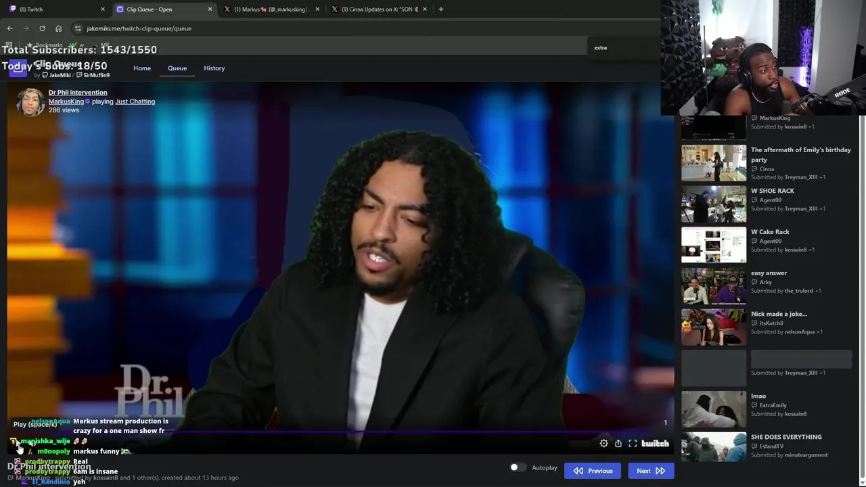Open a new browser tab
Screen dimensions: 866x487
click(441, 9)
